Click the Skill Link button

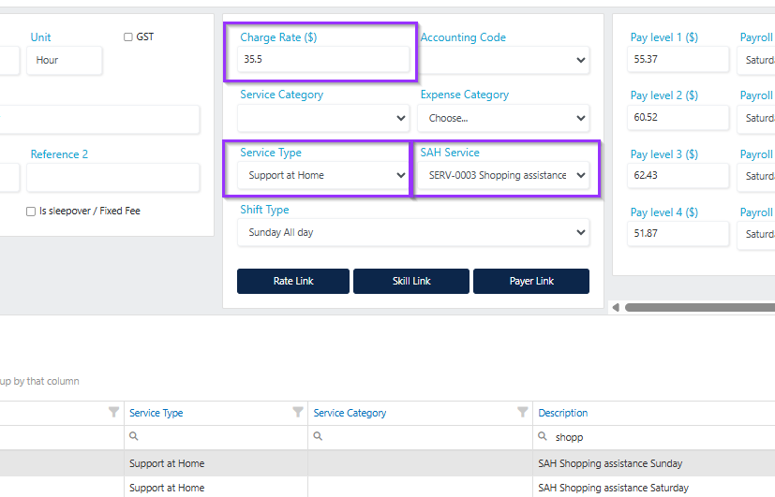tap(411, 282)
